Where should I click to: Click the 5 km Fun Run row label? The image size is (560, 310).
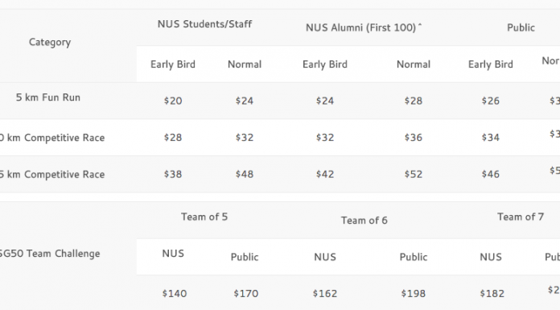point(48,97)
